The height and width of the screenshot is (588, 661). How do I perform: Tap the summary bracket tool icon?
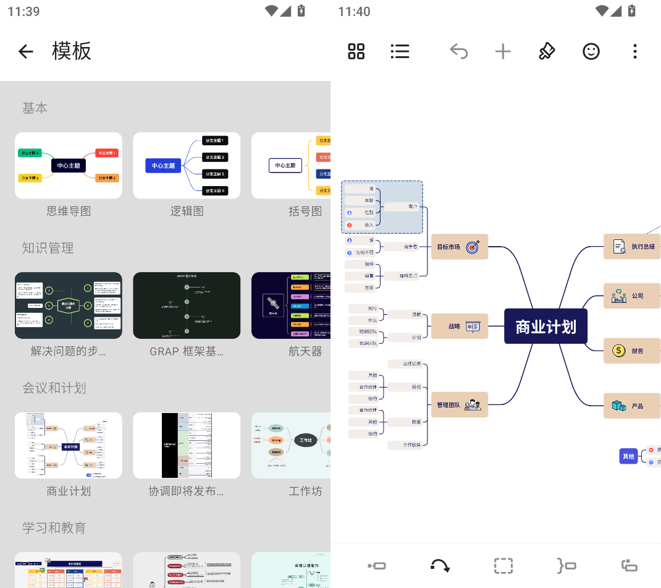pyautogui.click(x=566, y=566)
